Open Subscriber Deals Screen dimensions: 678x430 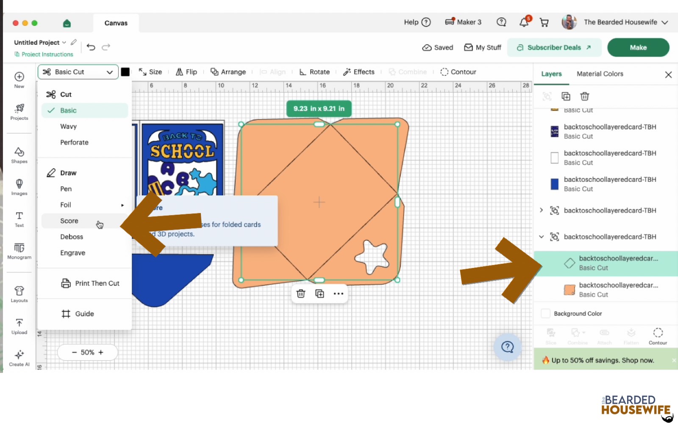554,47
